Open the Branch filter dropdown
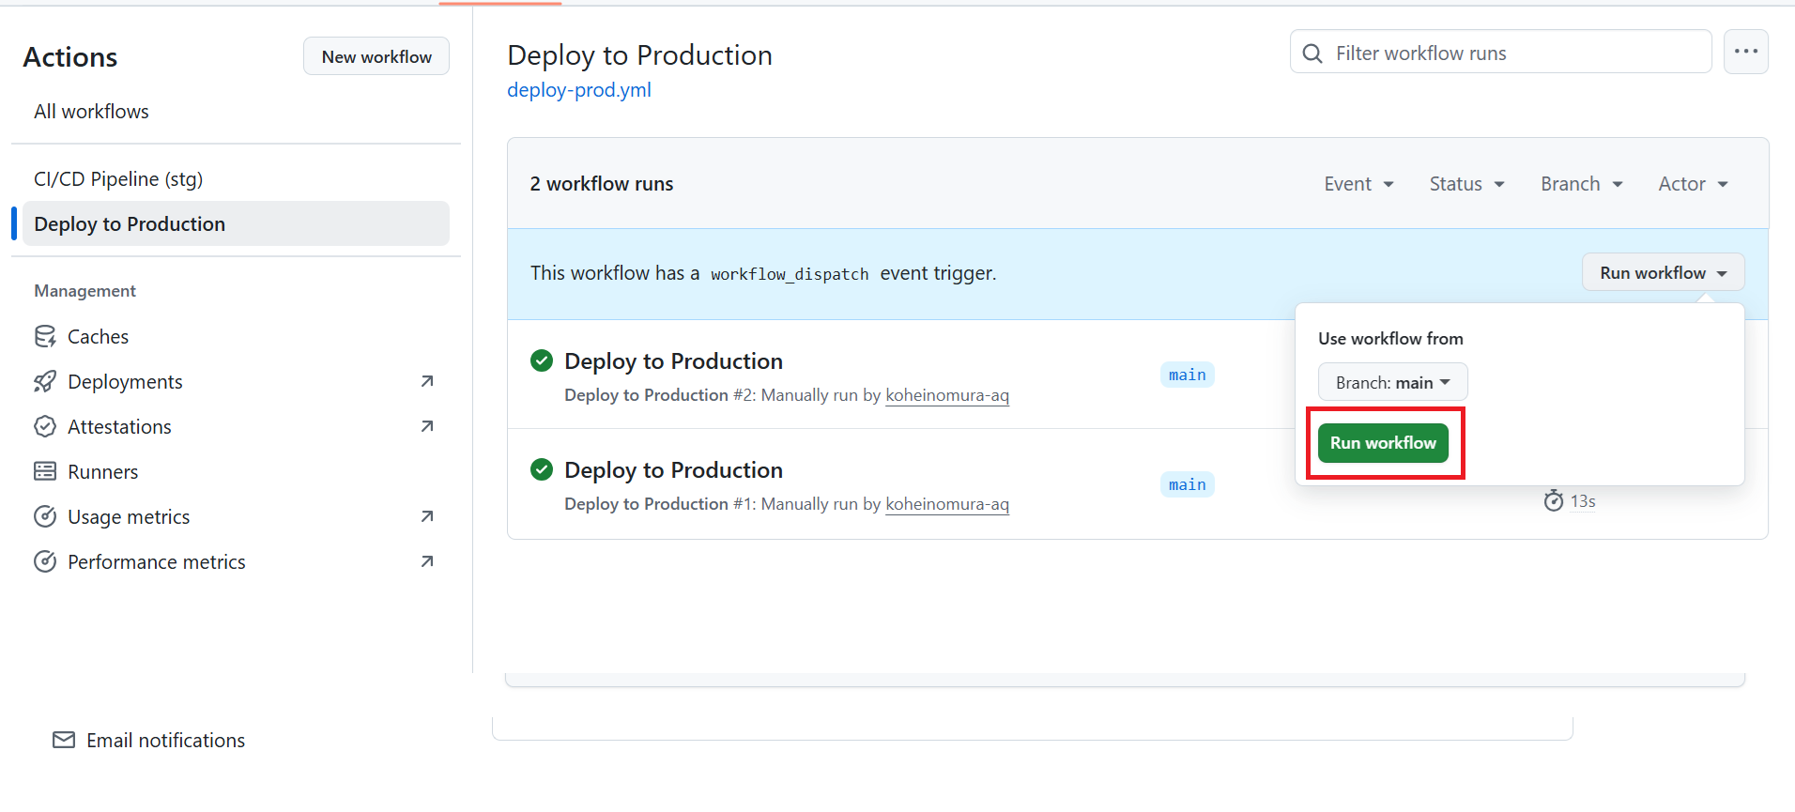1795x812 pixels. 1581,184
